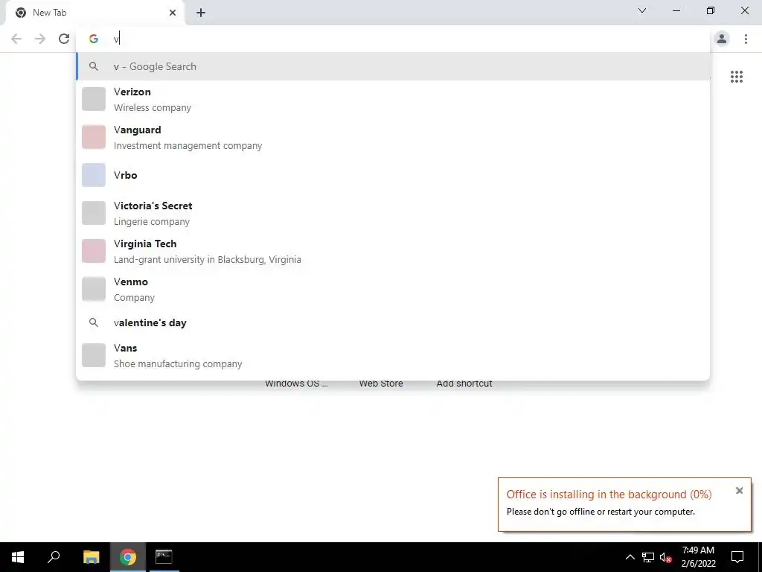Select the Vrbo suggestion
Viewport: 762px width, 572px height.
tap(393, 175)
